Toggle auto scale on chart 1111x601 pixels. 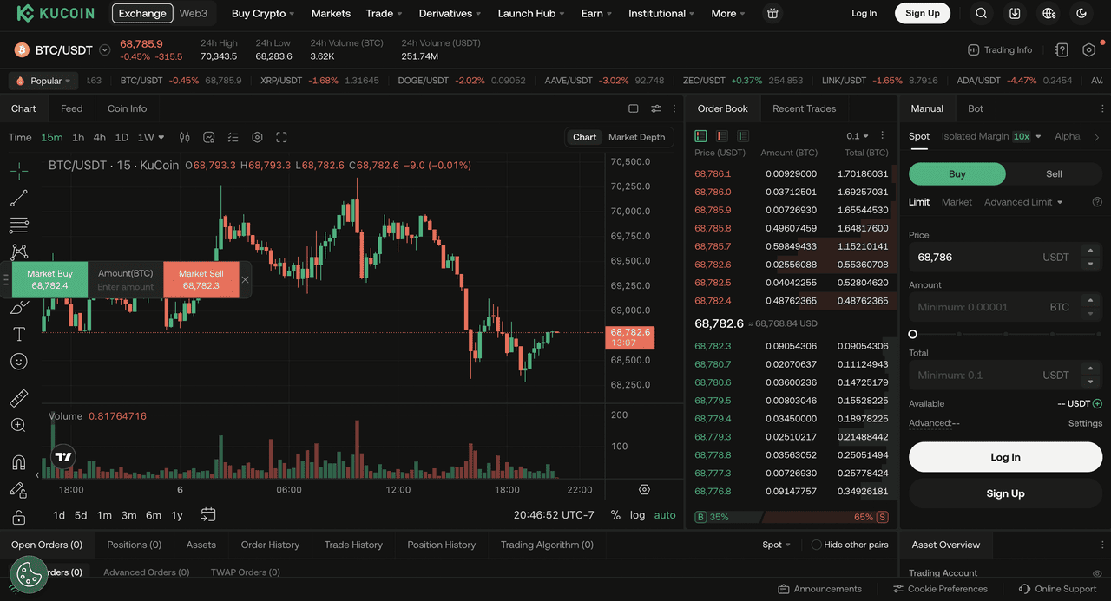click(665, 515)
